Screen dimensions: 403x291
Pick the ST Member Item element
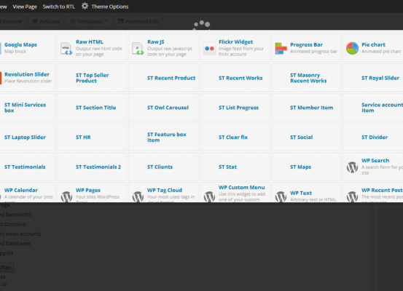click(x=306, y=108)
